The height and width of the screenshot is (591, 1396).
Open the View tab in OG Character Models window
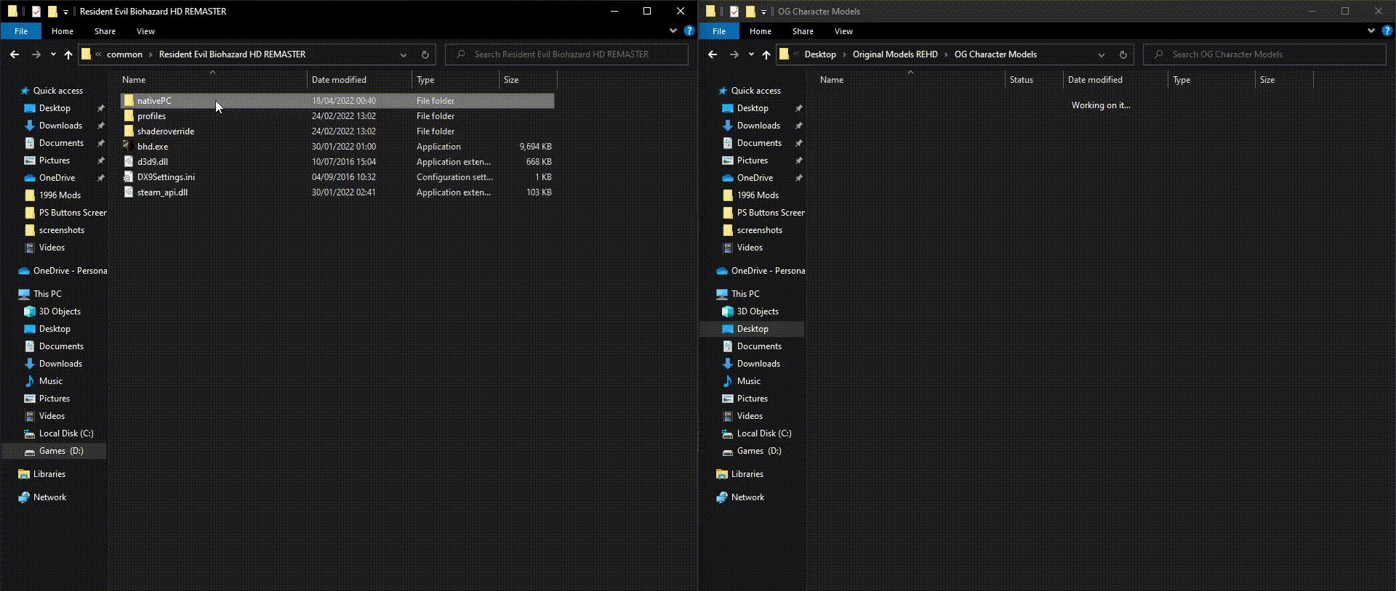[843, 31]
